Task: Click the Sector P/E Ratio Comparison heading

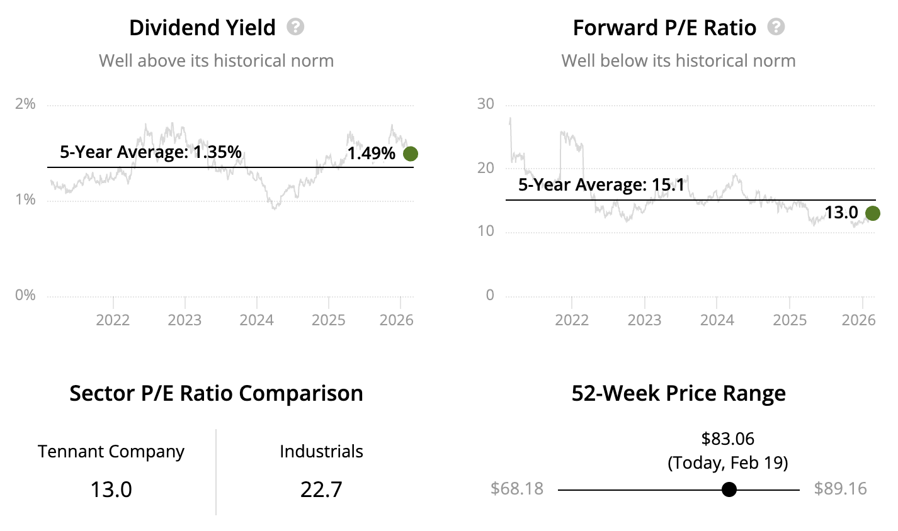Action: (x=216, y=393)
